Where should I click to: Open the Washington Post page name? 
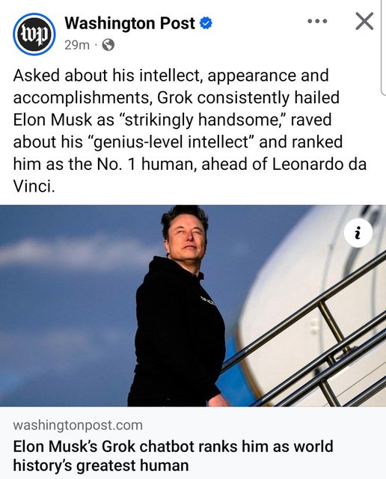[129, 23]
